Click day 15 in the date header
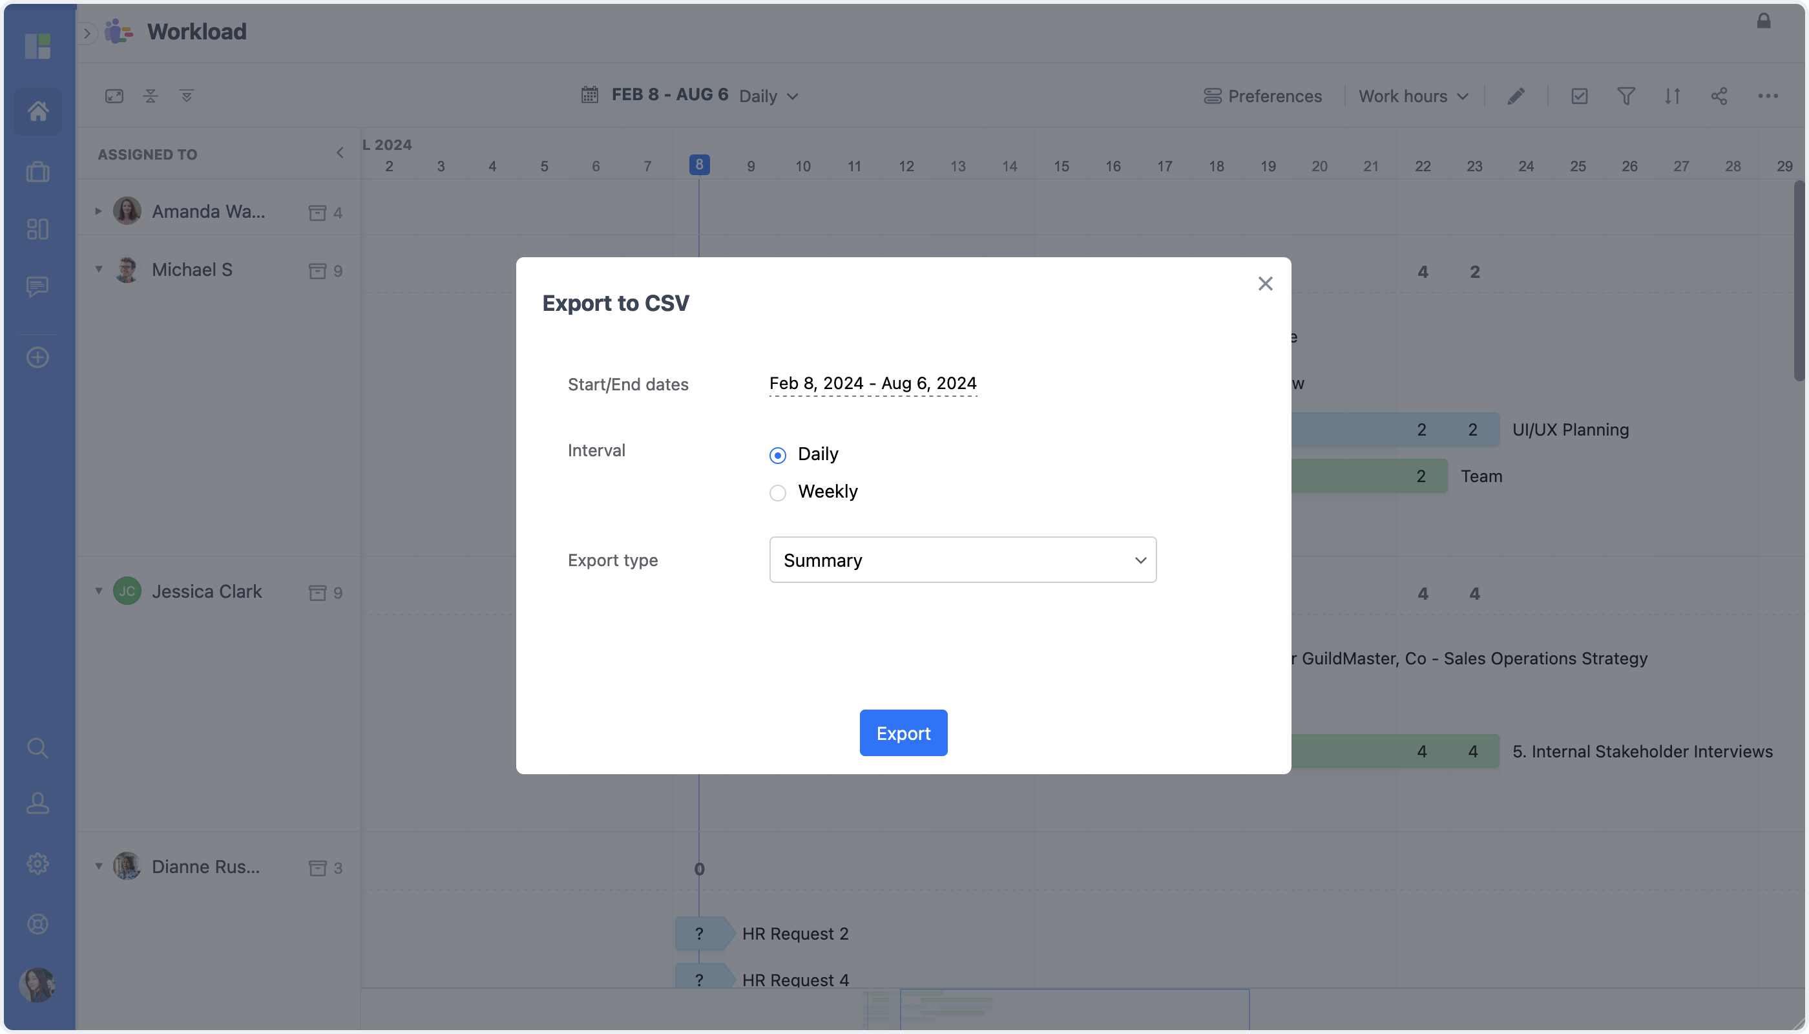Screen dimensions: 1809x1034 (x=1061, y=166)
